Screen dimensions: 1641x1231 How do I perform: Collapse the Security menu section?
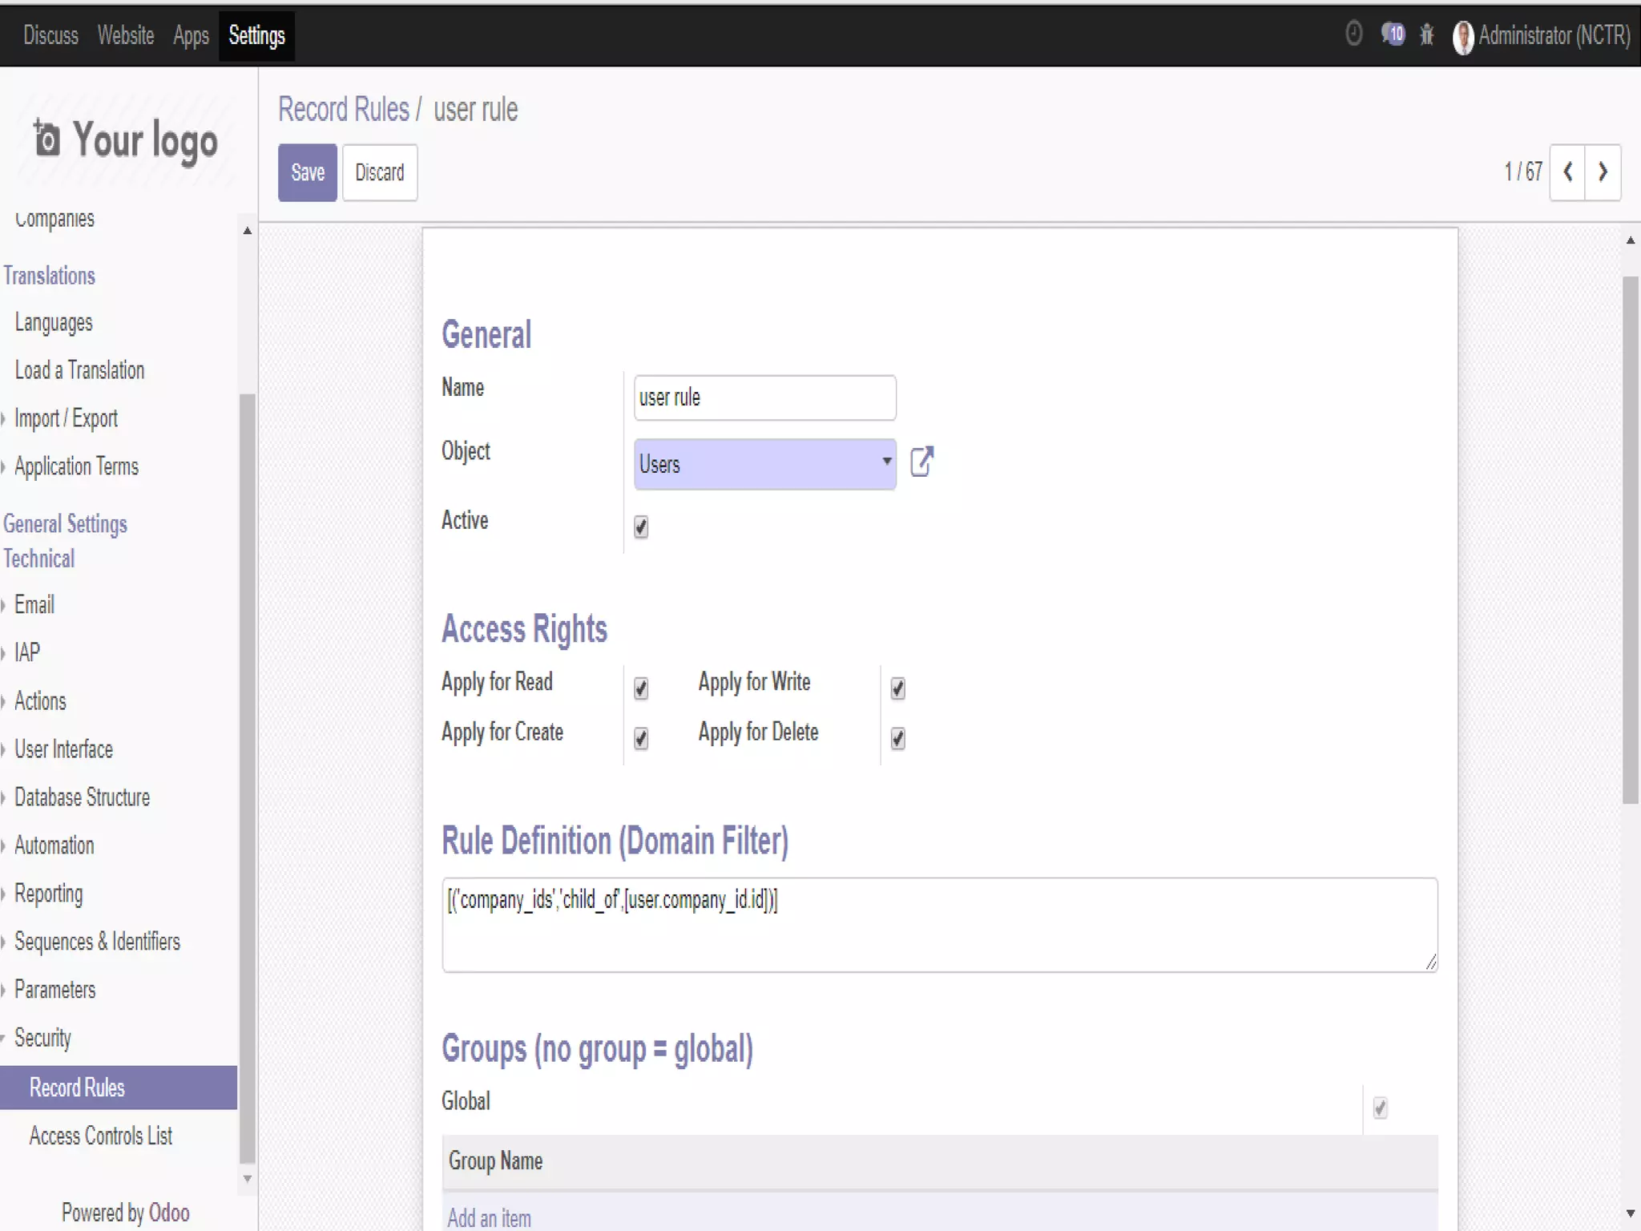(42, 1038)
